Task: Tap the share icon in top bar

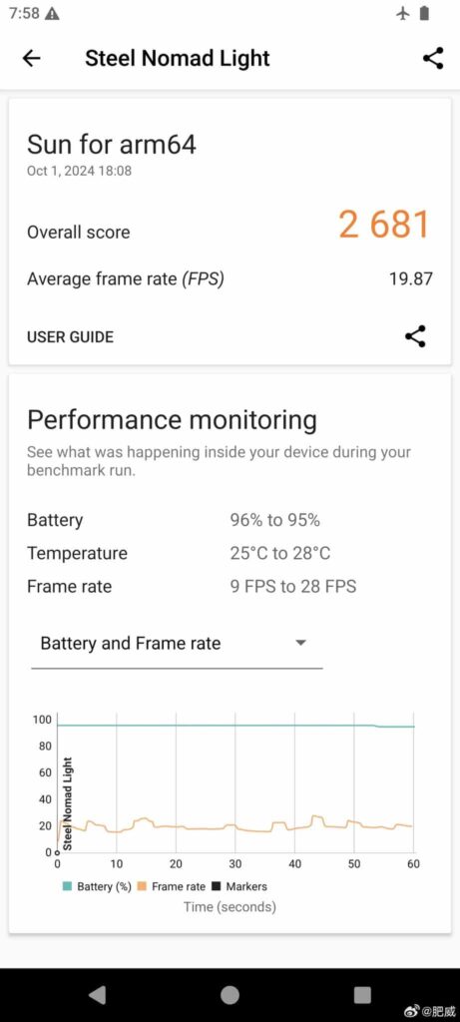Action: pos(433,58)
